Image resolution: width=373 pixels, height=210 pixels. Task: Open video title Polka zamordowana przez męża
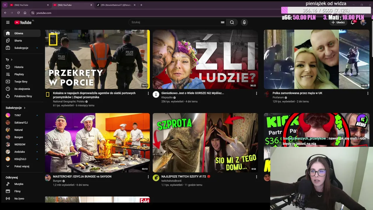[298, 93]
